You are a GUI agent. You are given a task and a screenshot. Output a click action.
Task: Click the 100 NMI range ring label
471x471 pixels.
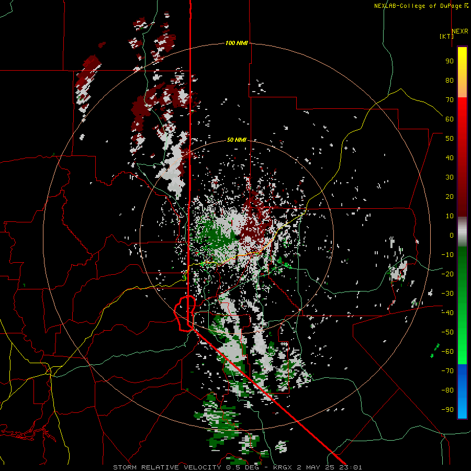(x=237, y=43)
